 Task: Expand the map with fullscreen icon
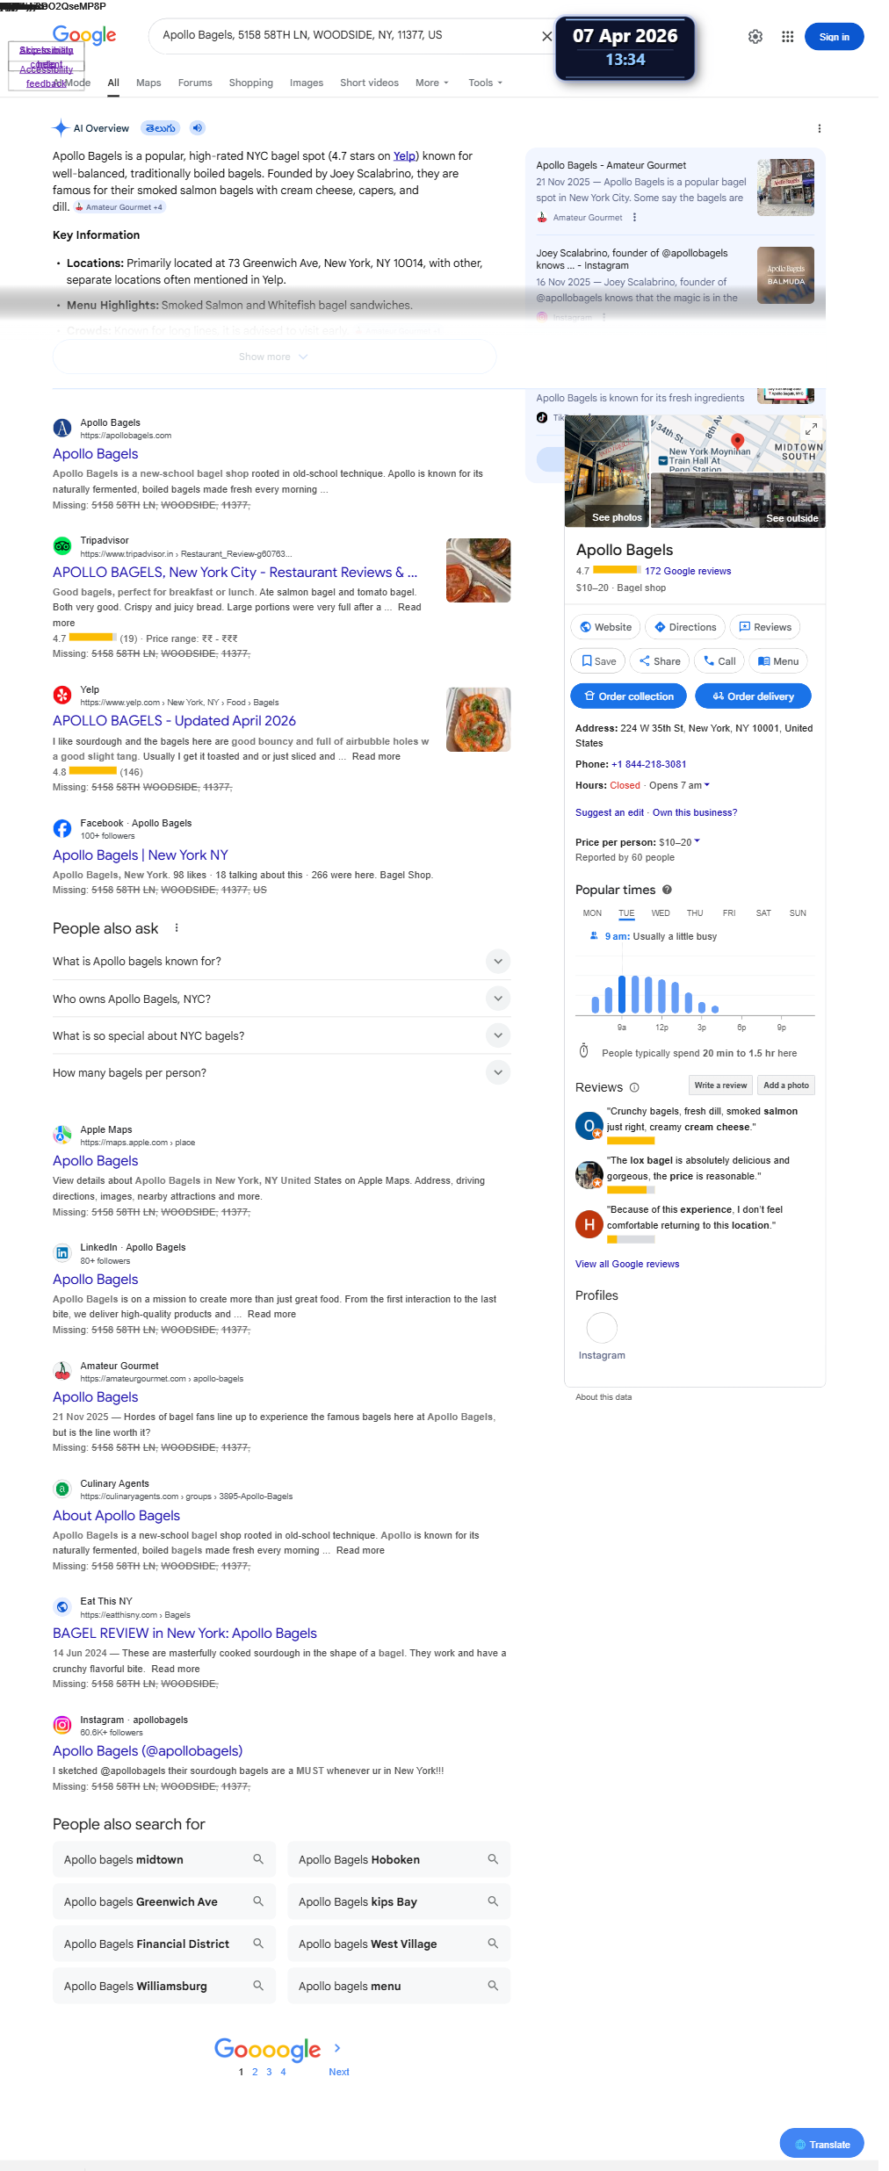click(812, 429)
